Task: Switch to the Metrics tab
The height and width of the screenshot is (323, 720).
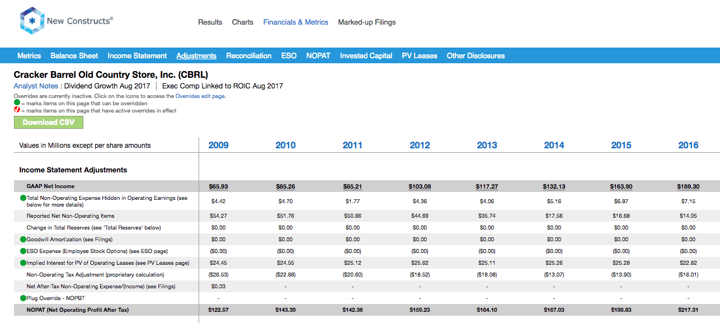Action: pyautogui.click(x=29, y=56)
